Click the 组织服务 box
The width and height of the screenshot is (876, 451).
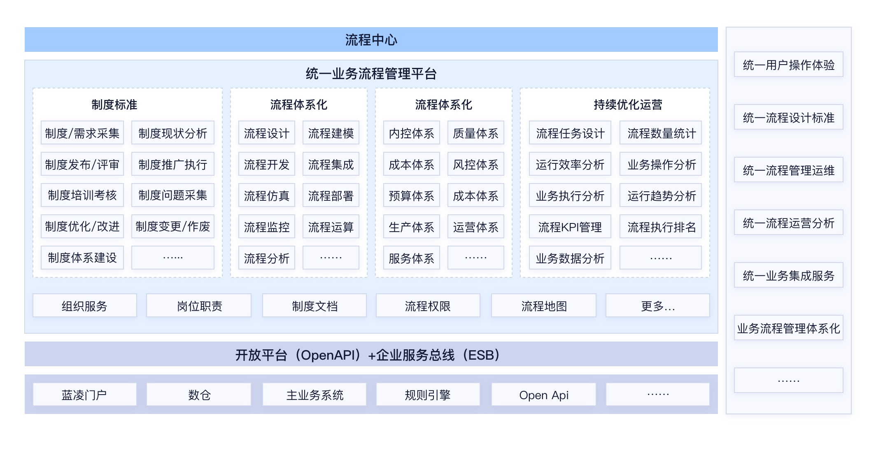85,305
